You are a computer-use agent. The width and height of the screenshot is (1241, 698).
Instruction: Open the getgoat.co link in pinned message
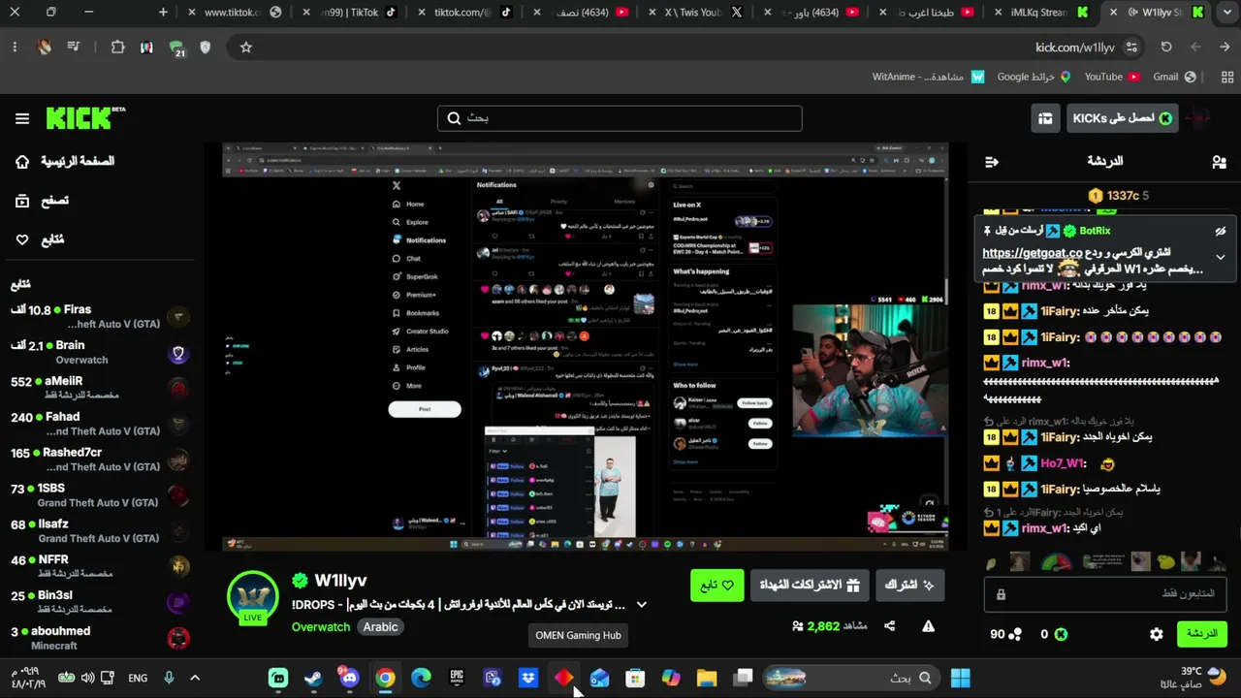coord(1033,253)
